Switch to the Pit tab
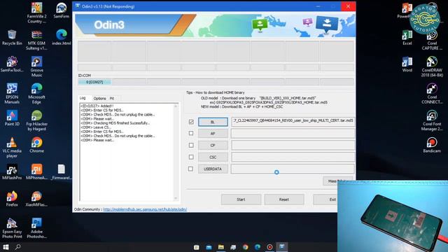 tap(112, 98)
